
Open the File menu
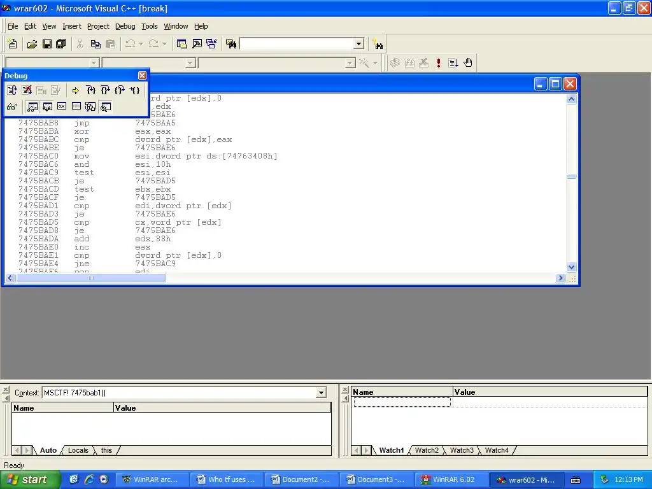pos(13,26)
